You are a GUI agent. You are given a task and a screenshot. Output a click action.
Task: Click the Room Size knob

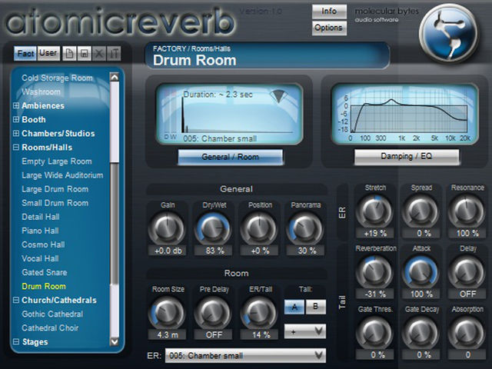click(168, 313)
